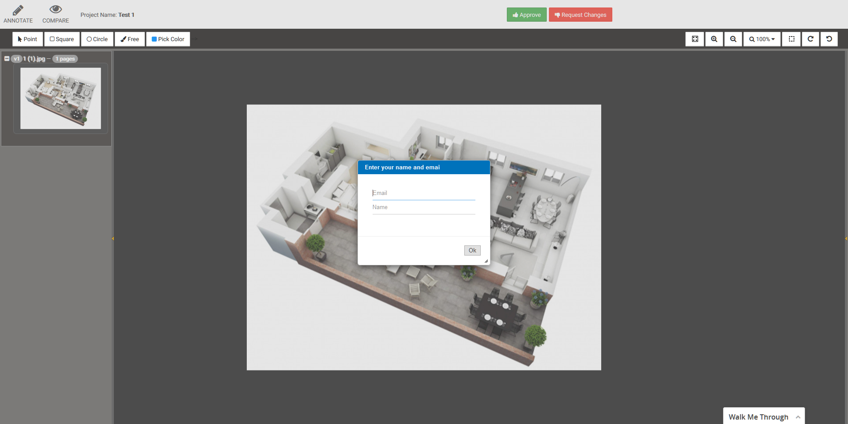Click the 'Project Name: Test 1' label
The image size is (848, 424).
(107, 15)
